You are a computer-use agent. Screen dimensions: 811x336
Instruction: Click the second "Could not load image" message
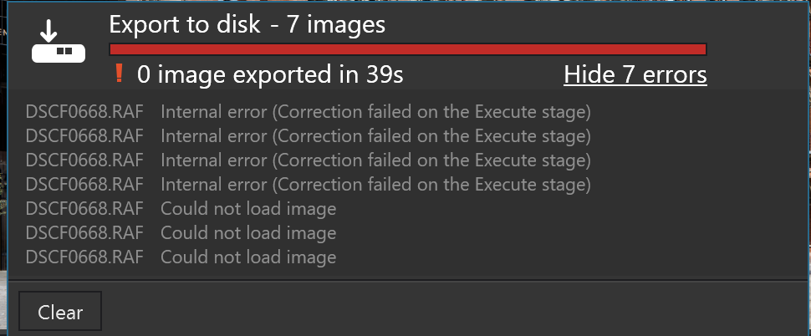pos(248,233)
